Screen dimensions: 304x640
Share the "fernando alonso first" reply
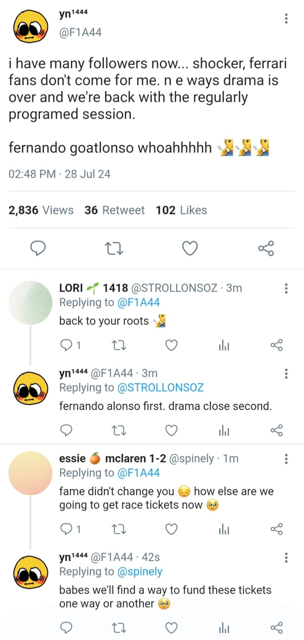276,430
